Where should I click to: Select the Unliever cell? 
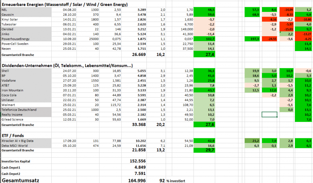(26, 100)
